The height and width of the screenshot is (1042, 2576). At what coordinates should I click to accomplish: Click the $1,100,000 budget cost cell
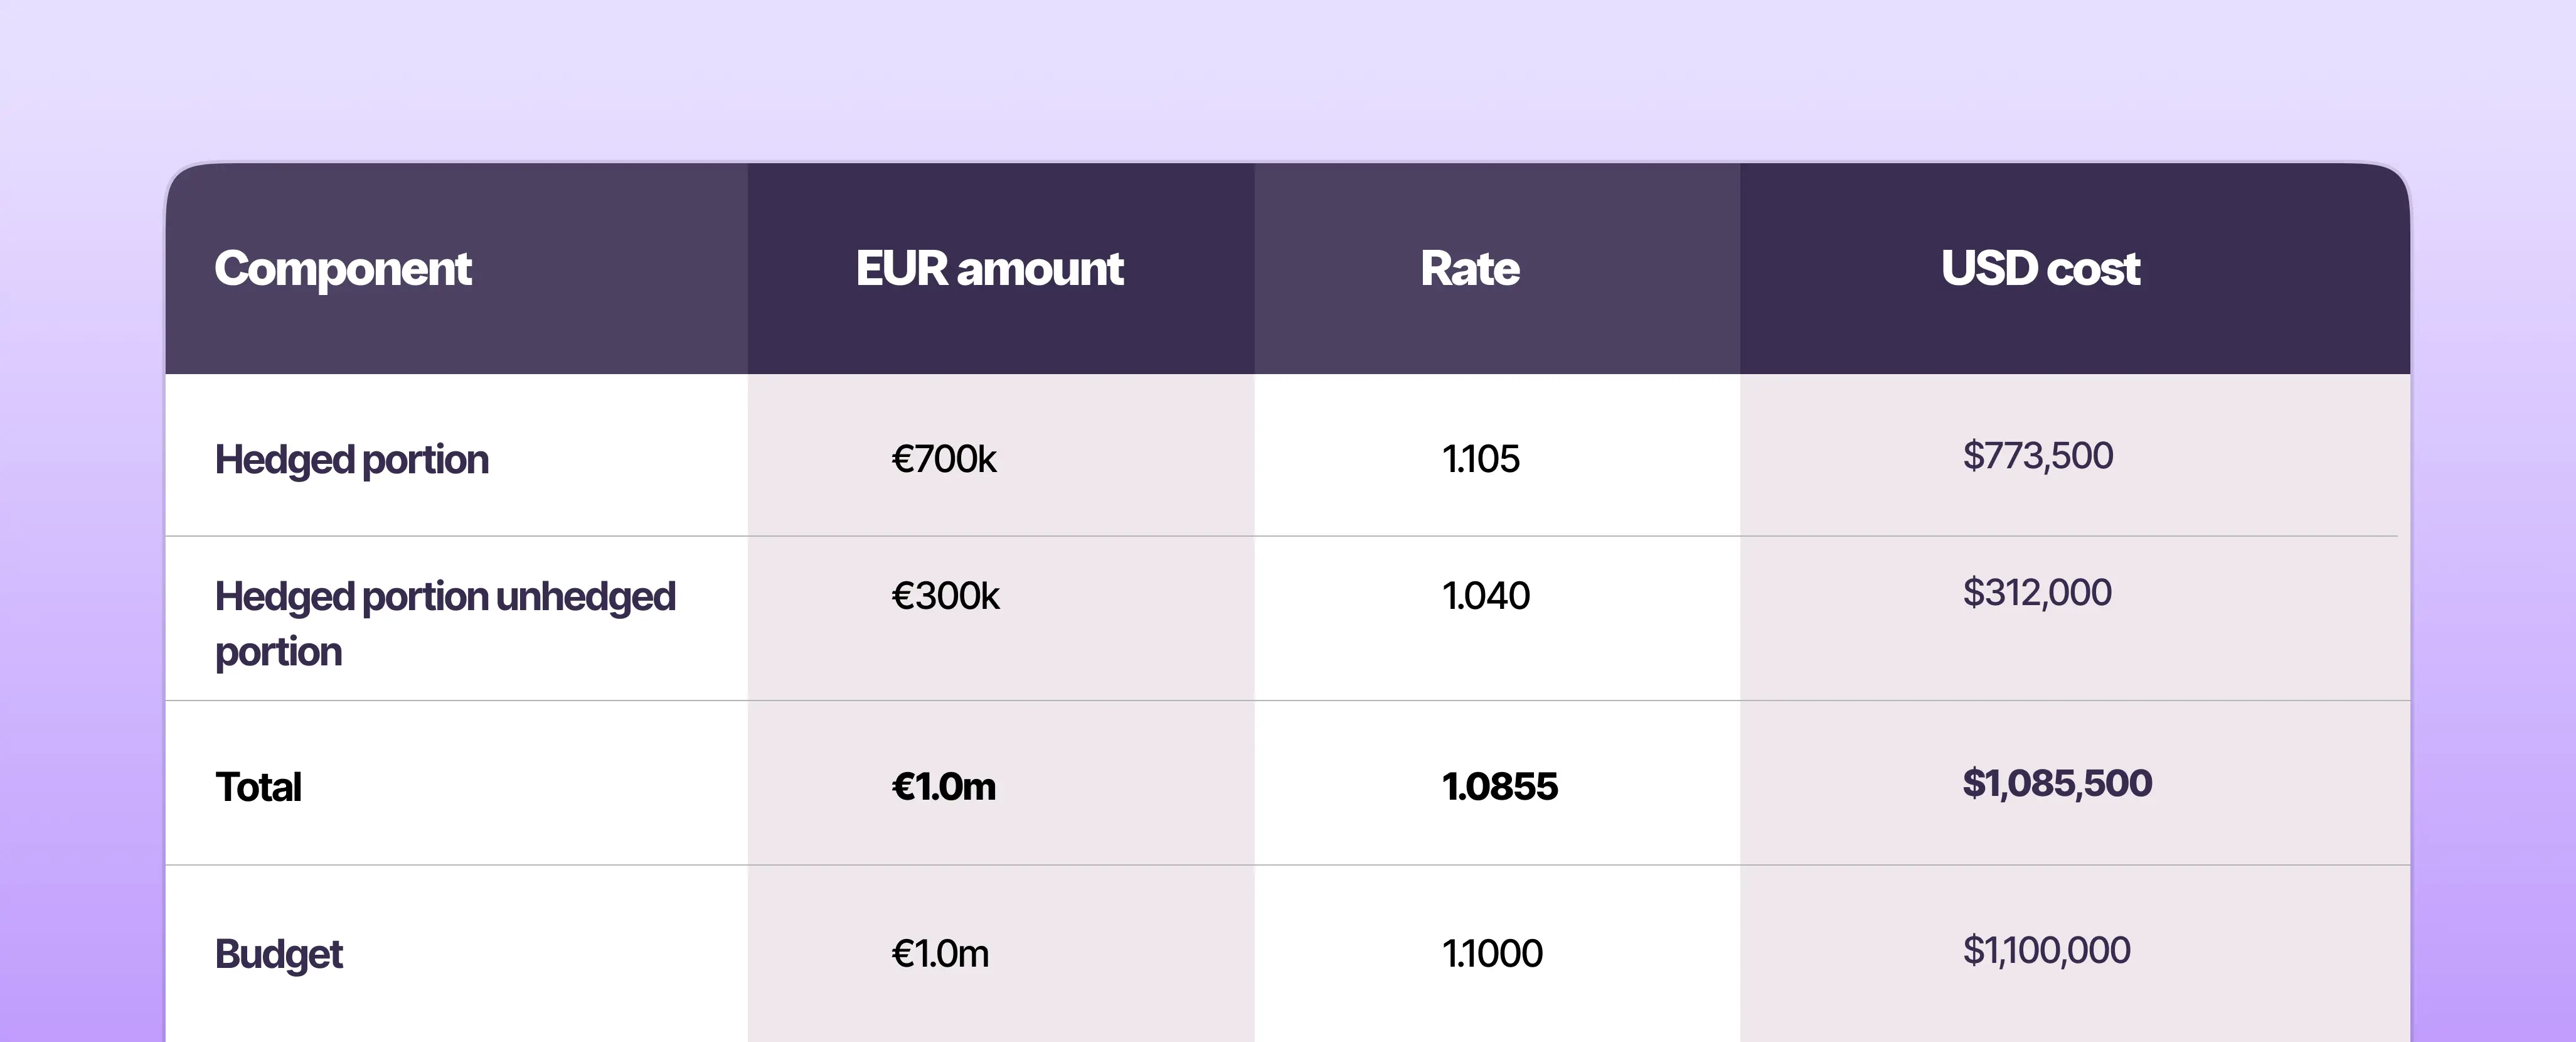2046,950
